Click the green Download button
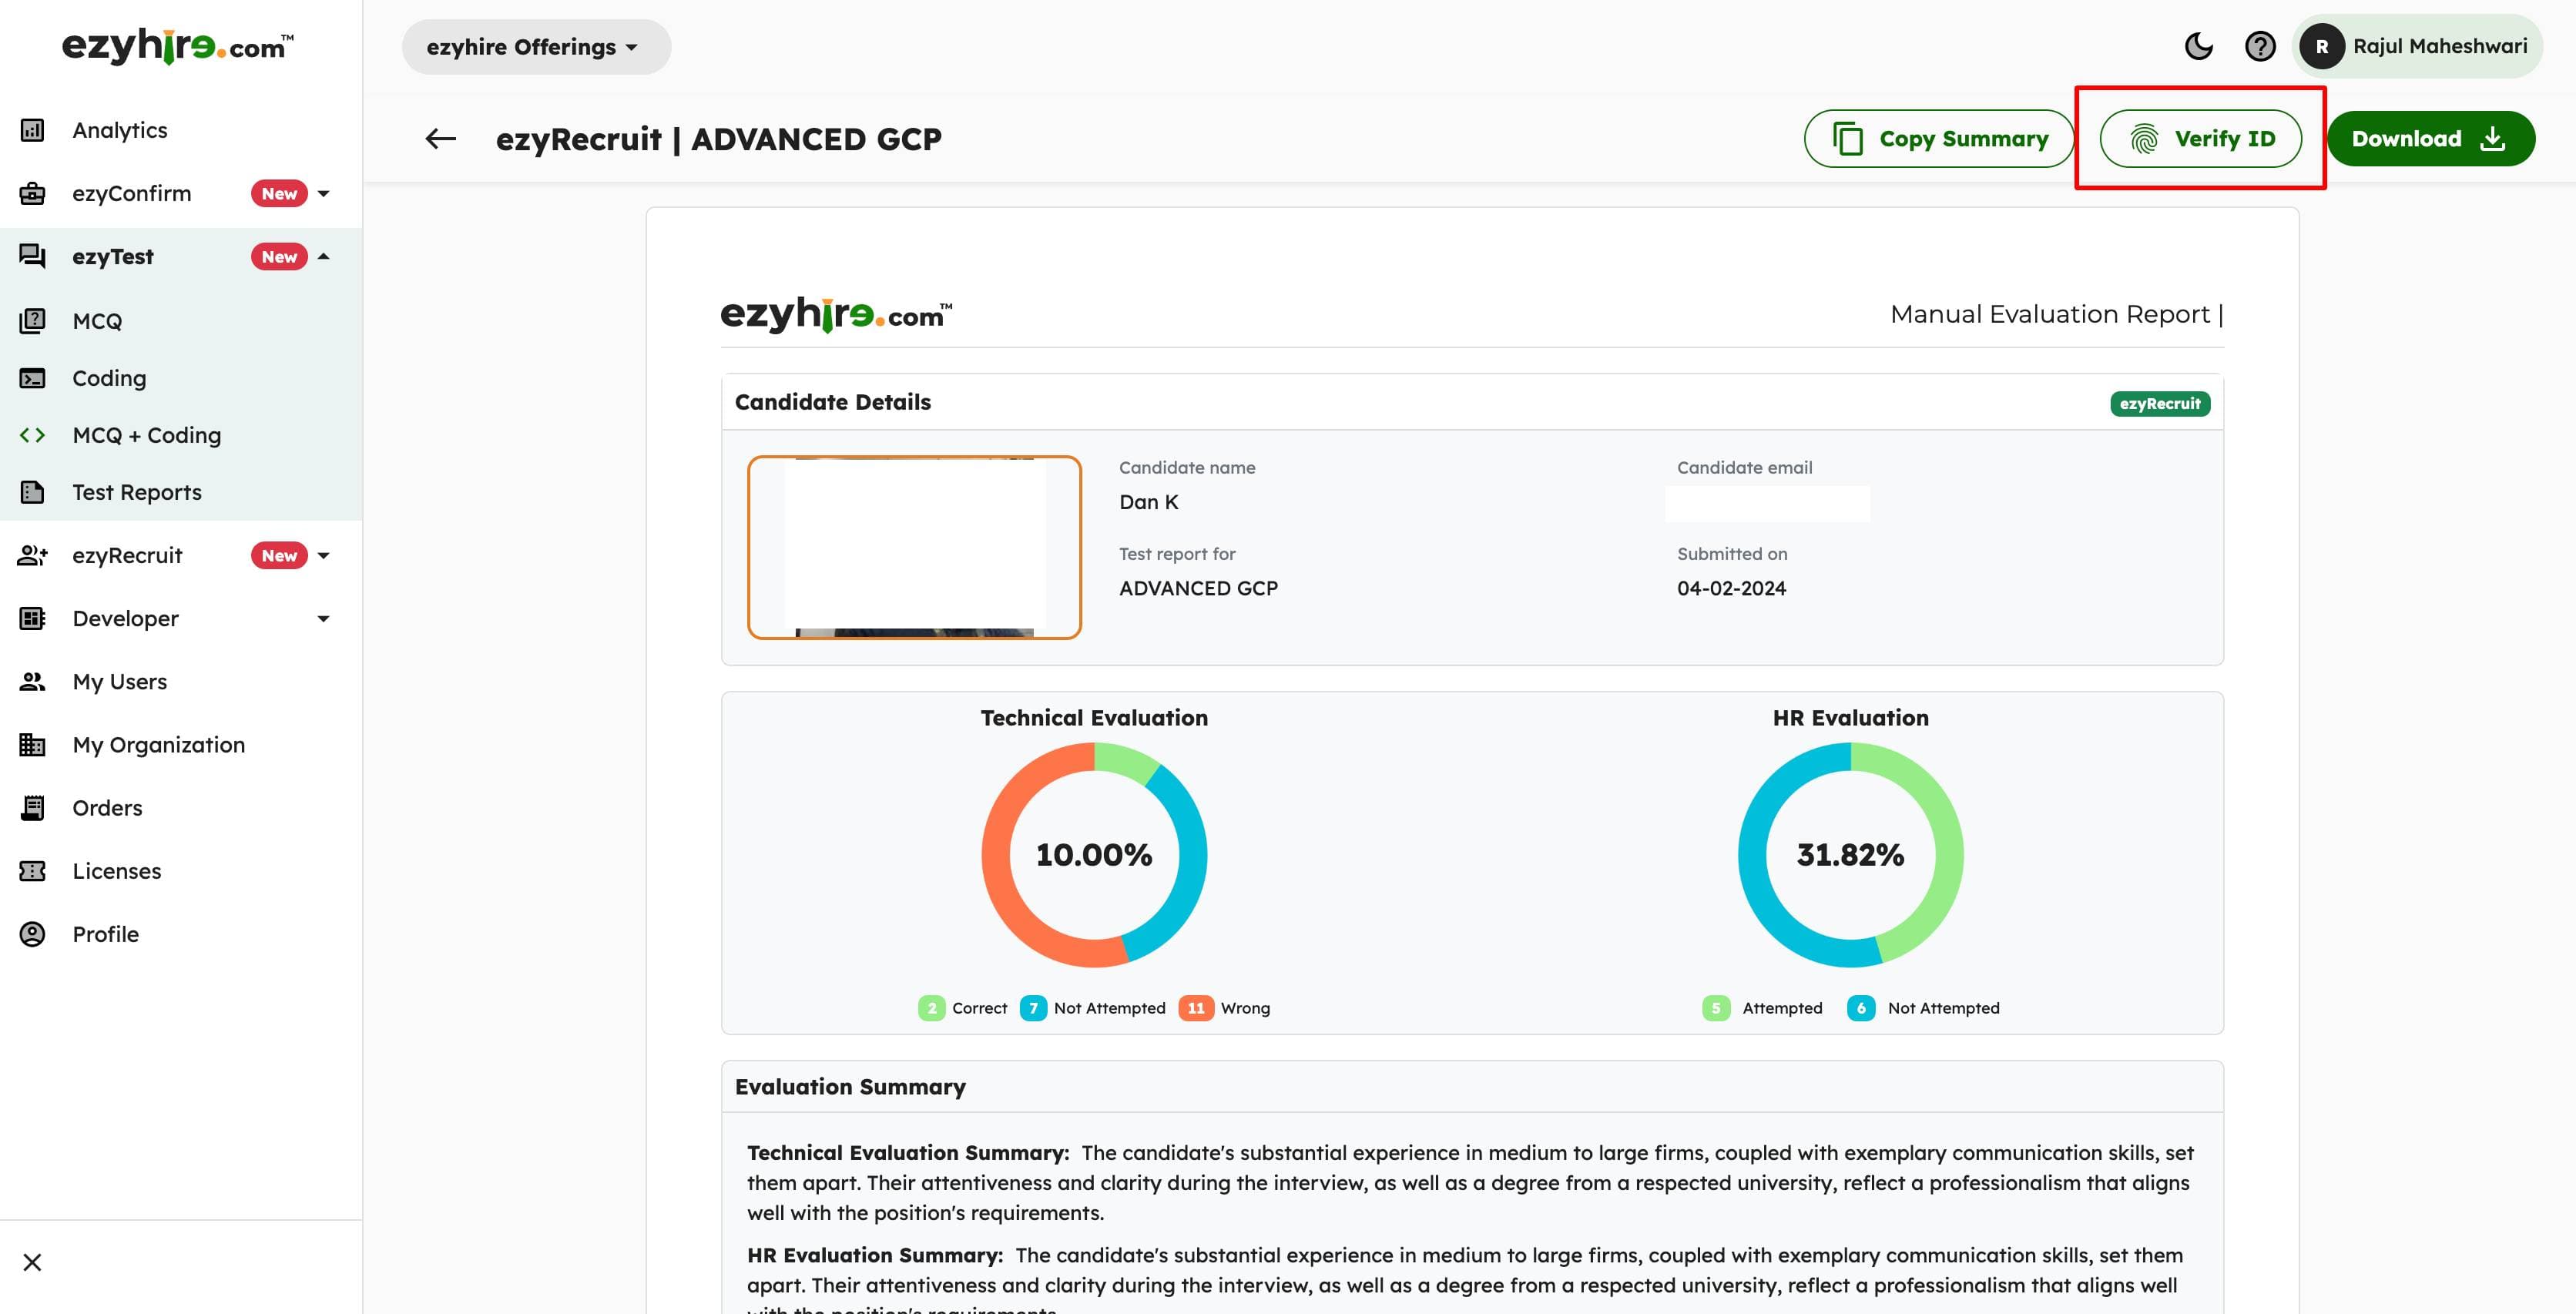The image size is (2576, 1314). click(2431, 139)
